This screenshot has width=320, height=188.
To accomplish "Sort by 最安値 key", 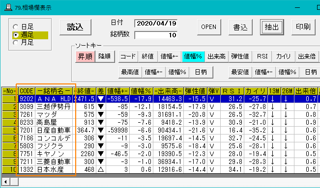I will point(240,72).
